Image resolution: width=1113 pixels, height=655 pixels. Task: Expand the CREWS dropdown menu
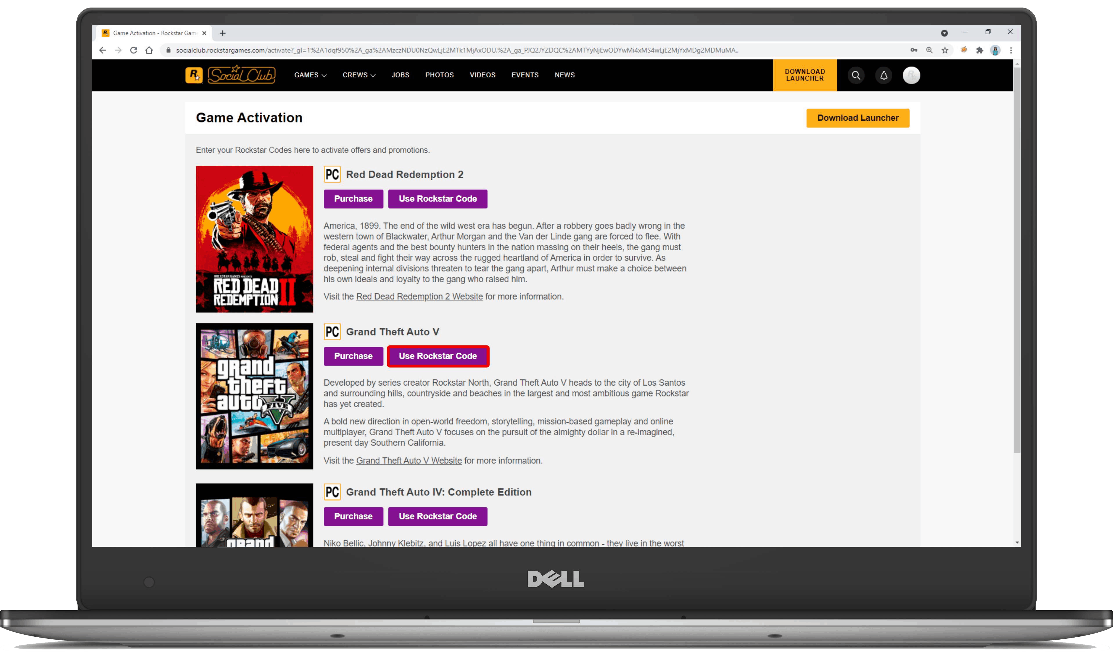(x=359, y=75)
